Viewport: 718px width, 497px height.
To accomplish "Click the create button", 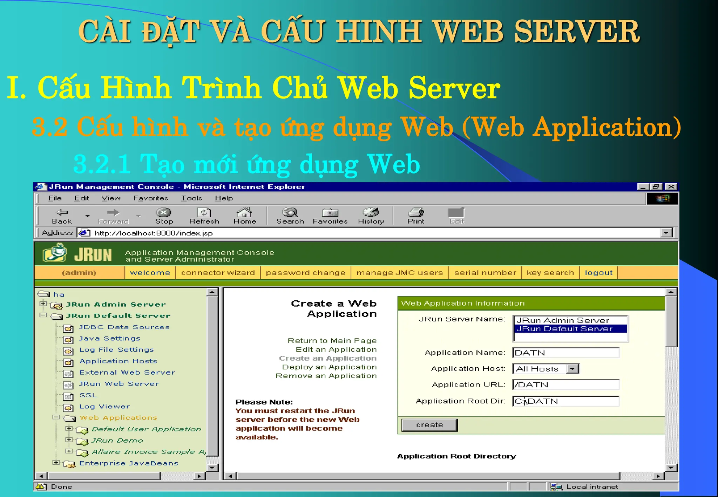I will (x=429, y=425).
